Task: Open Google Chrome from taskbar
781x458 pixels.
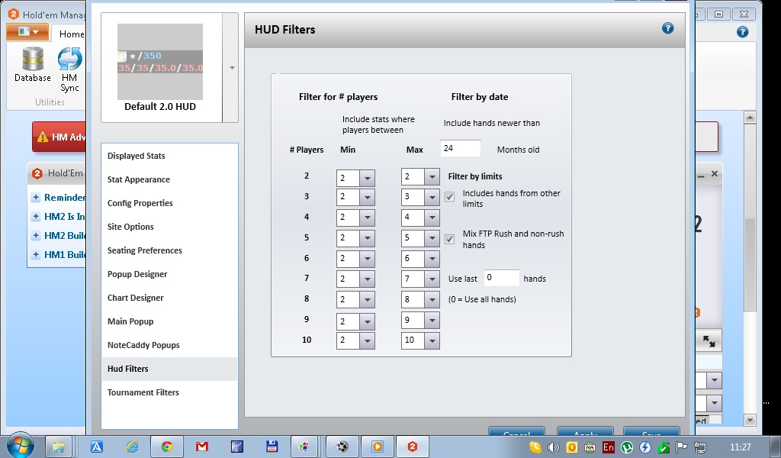Action: pyautogui.click(x=167, y=447)
